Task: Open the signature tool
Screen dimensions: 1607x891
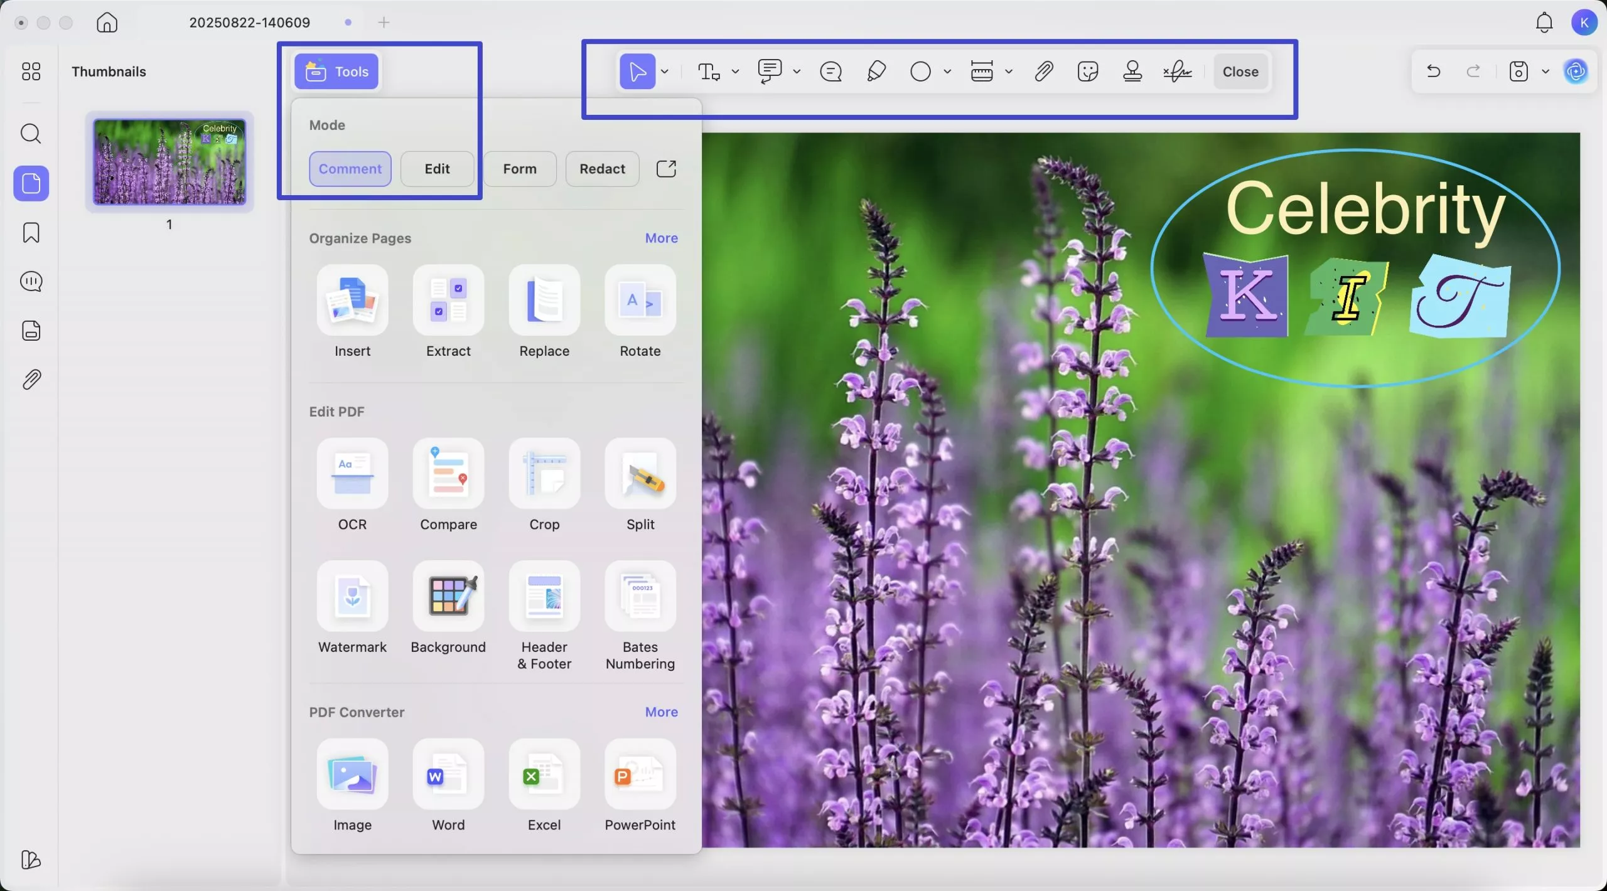Action: click(1177, 72)
